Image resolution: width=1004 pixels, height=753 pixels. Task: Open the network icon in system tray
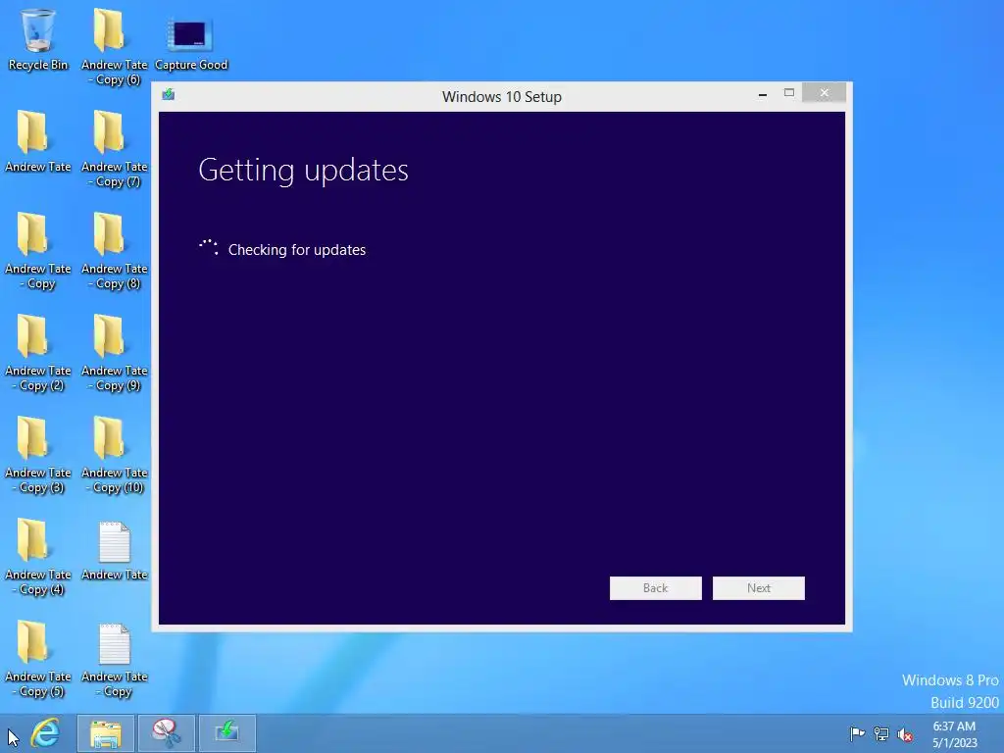coord(881,733)
